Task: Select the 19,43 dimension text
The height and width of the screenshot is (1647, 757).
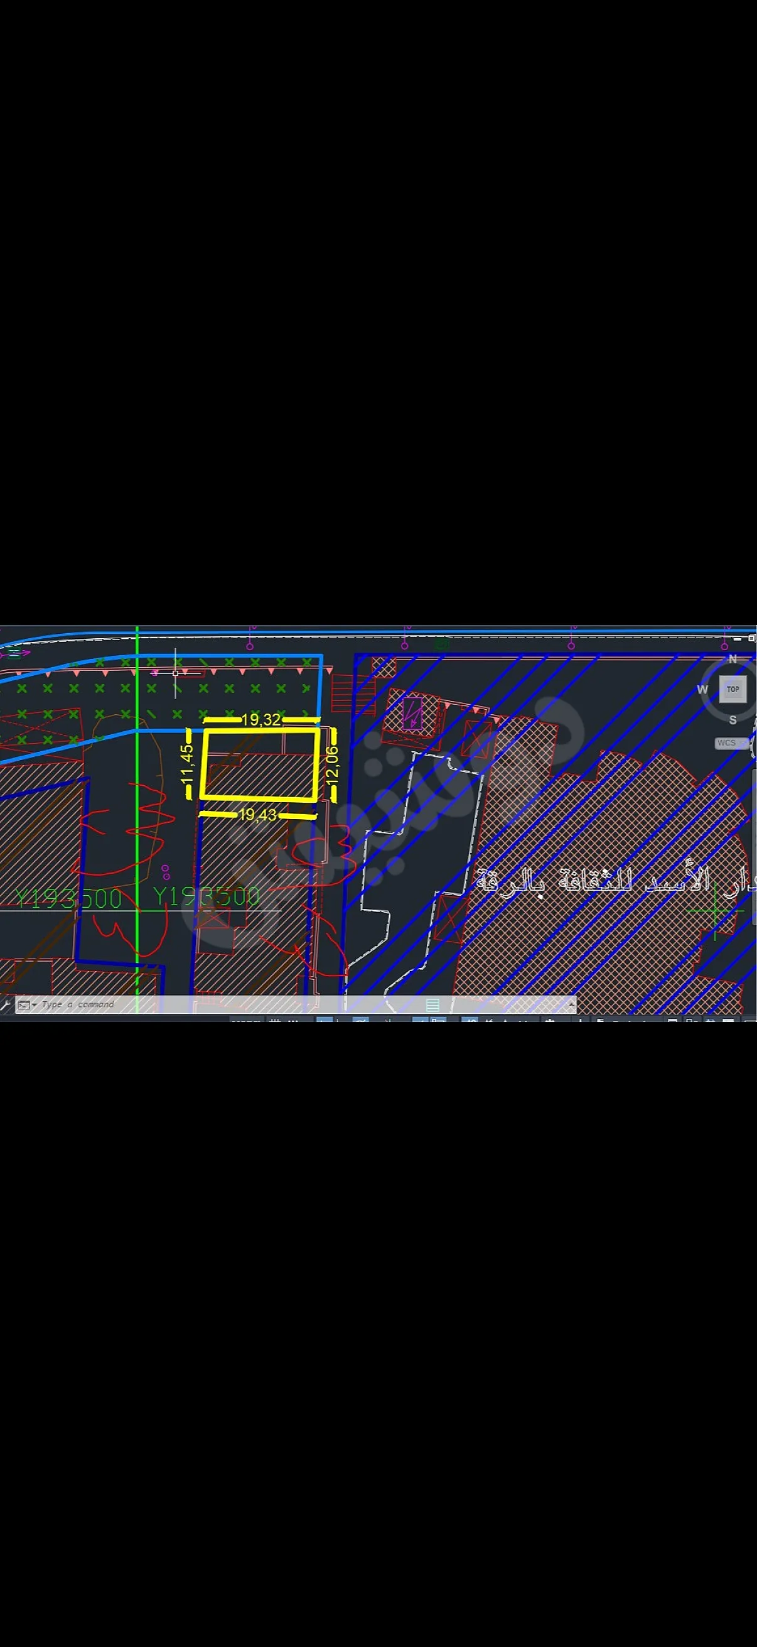Action: point(257,815)
